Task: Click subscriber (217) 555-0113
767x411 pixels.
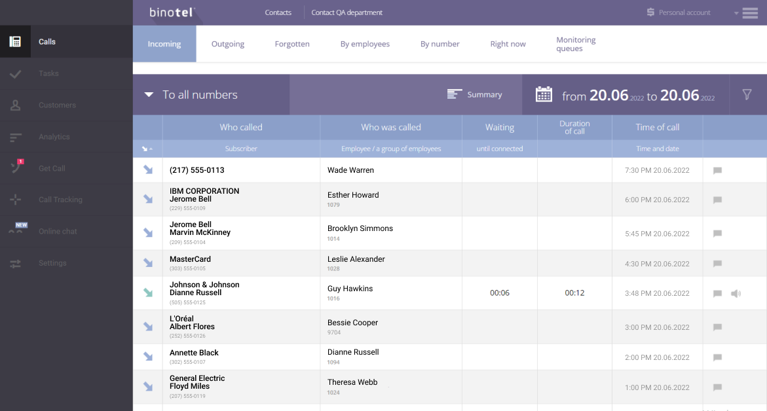Action: click(x=197, y=170)
